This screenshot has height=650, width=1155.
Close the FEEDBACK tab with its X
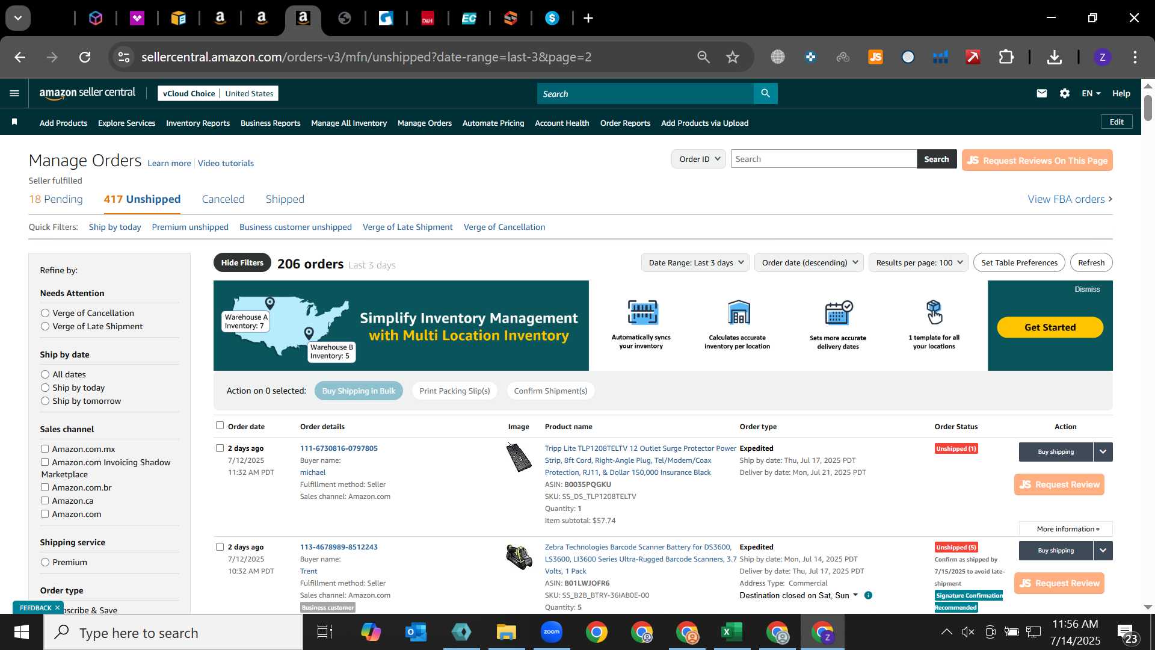(57, 608)
